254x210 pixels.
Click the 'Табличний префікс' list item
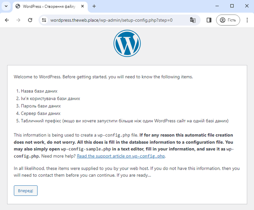click(x=124, y=121)
